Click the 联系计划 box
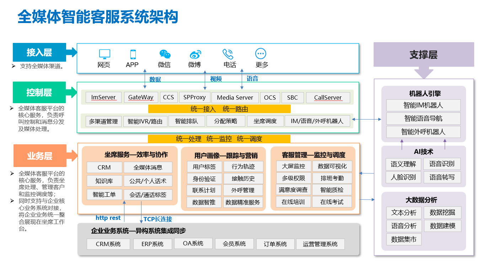The width and height of the screenshot is (487, 267). (204, 190)
